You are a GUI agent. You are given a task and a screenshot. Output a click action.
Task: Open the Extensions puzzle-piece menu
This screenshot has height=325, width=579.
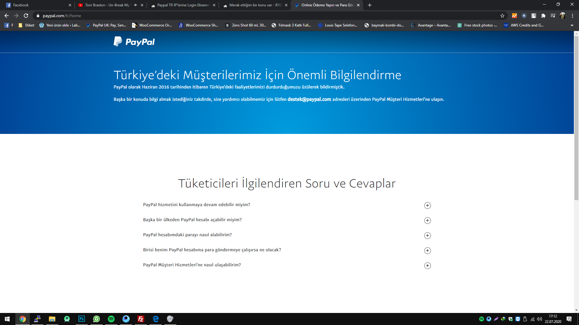pos(543,16)
